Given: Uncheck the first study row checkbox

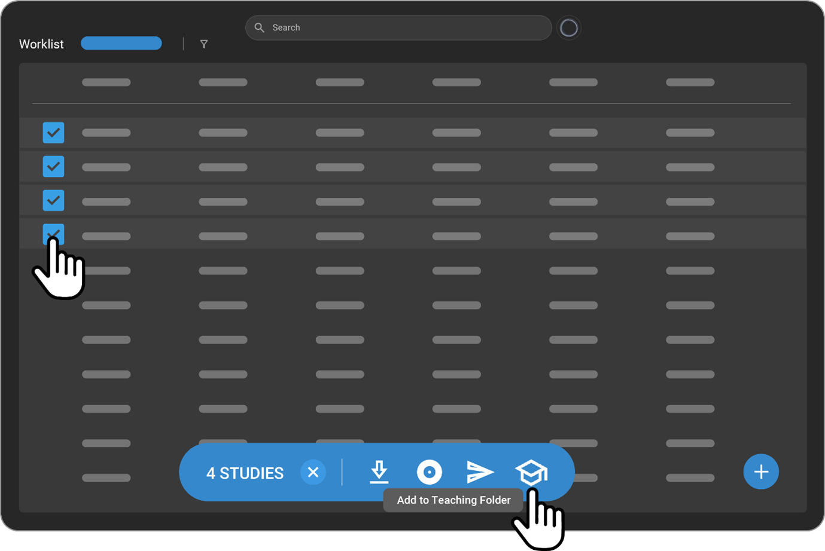Looking at the screenshot, I should coord(53,133).
